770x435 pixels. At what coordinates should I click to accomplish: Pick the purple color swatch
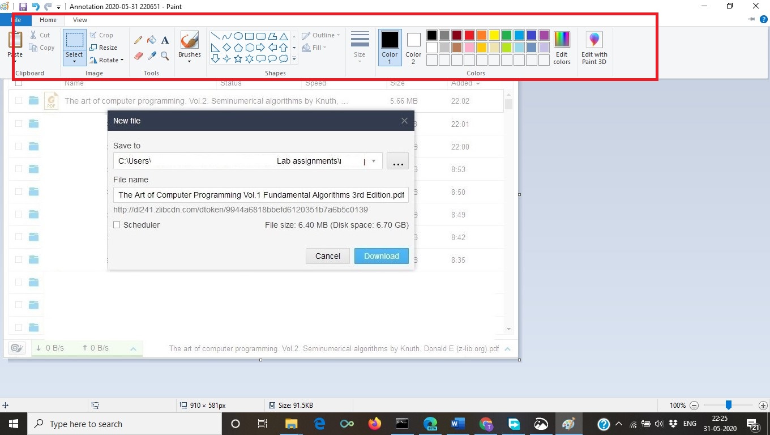click(x=544, y=35)
